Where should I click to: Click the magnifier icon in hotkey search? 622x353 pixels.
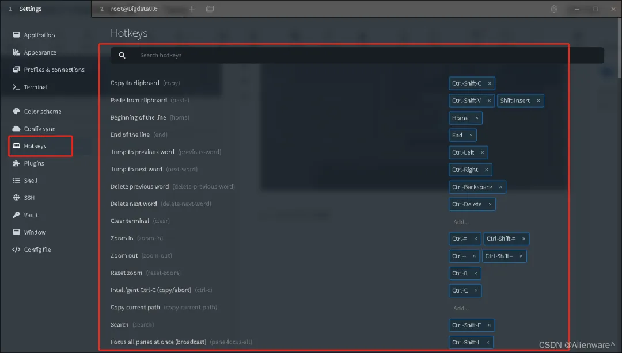(x=122, y=55)
